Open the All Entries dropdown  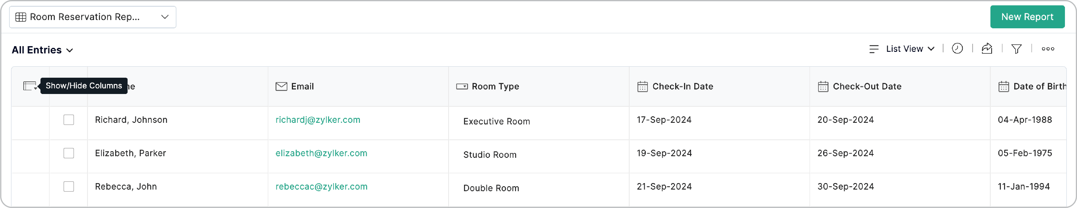point(42,50)
